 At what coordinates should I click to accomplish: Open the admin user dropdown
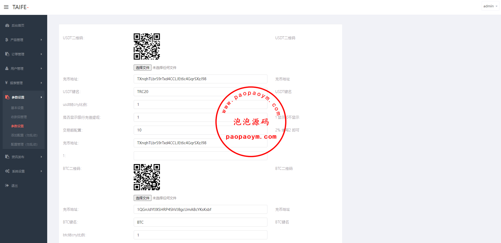click(490, 6)
